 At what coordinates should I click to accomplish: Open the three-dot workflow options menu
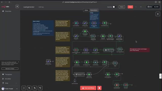coord(141,7)
